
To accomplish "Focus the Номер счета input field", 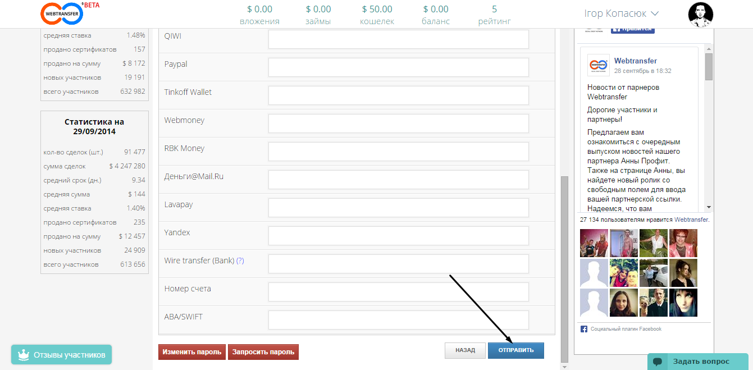I will point(399,292).
